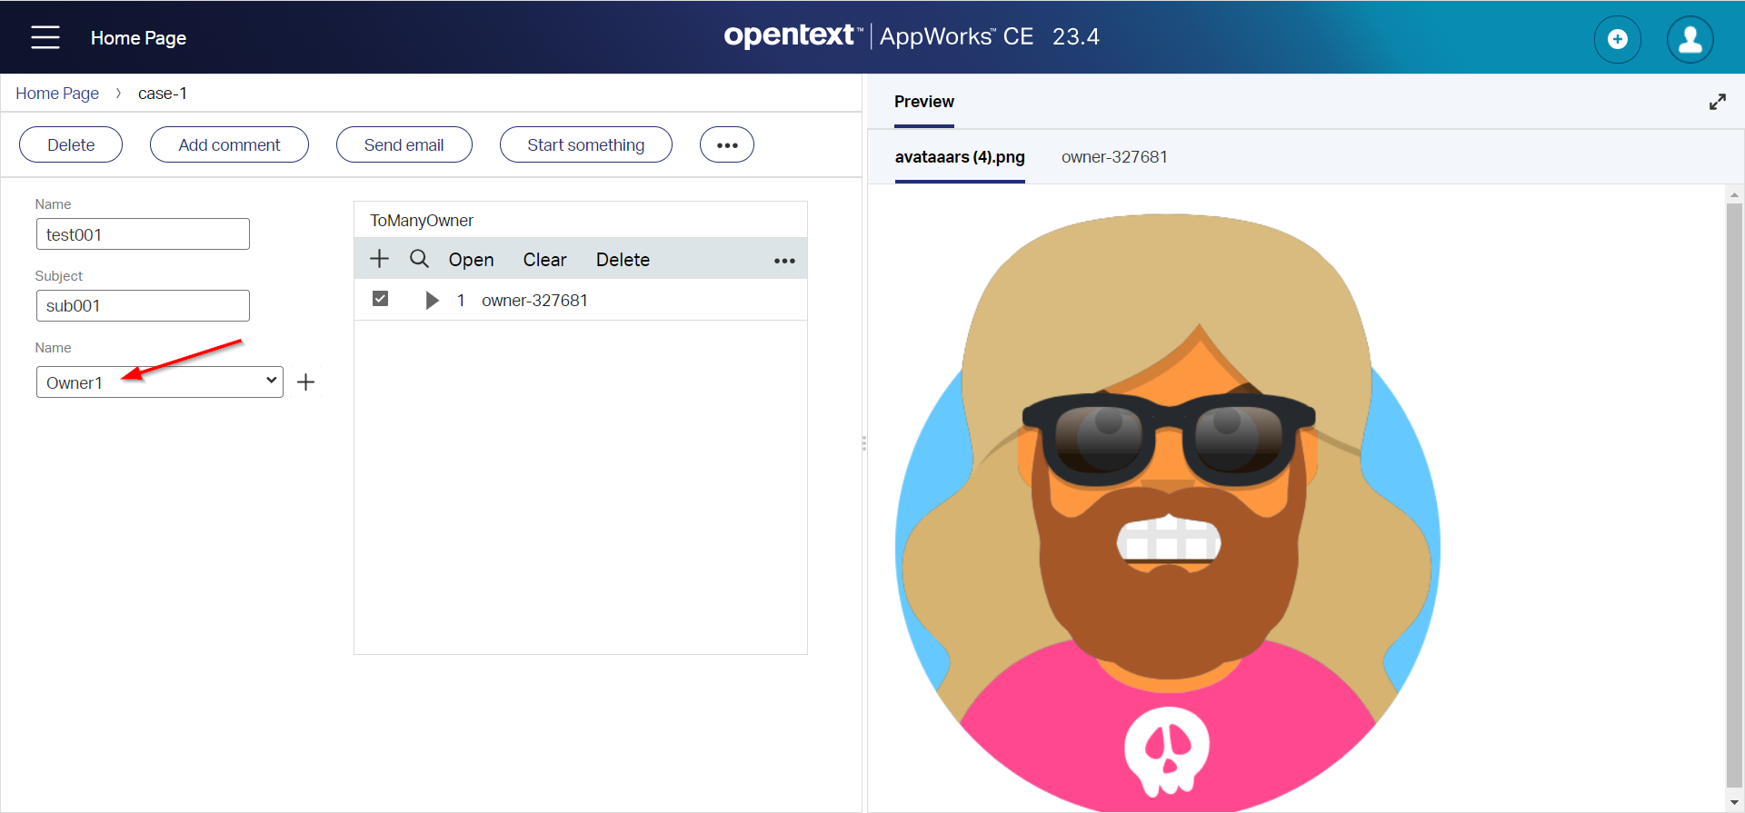
Task: Switch to the owner-327681 preview tab
Action: (1113, 157)
